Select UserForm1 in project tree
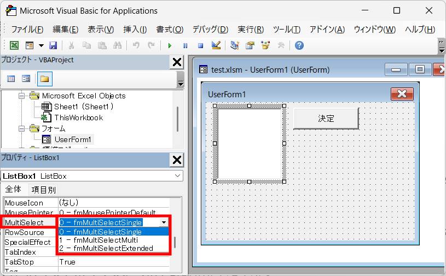Screen dimensions: 446x276 click(x=73, y=139)
